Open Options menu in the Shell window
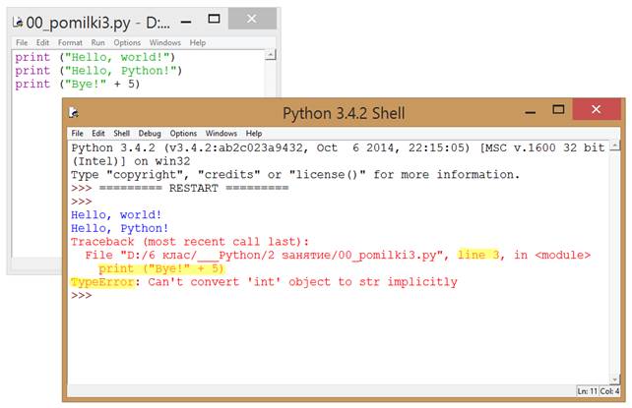 tap(183, 133)
